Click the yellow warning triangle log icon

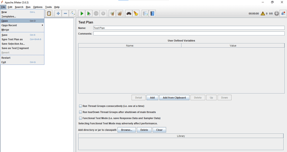[263, 13]
